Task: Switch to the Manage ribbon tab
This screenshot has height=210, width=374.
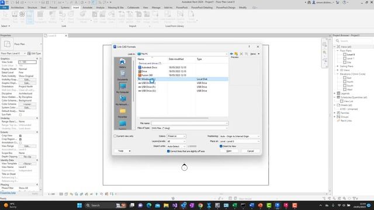Action: click(x=156, y=8)
